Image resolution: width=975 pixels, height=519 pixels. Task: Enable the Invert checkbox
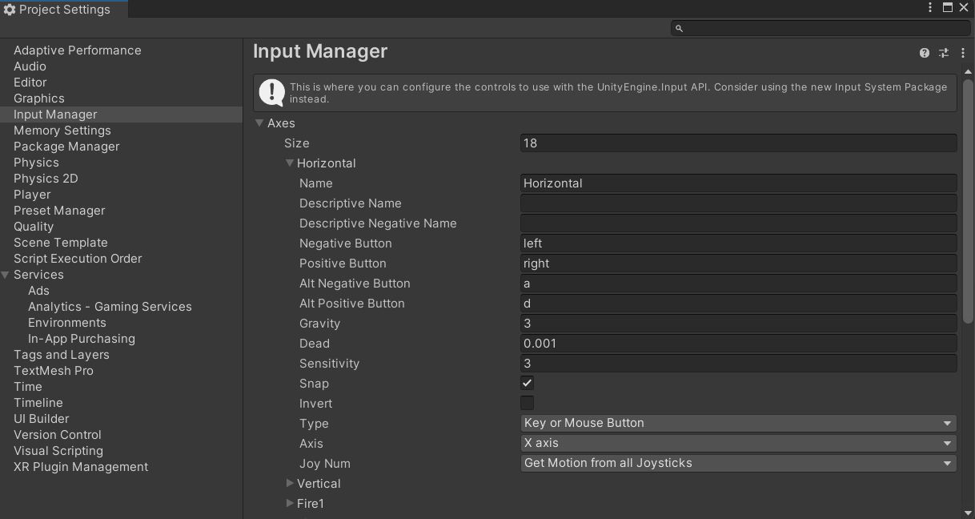pos(527,404)
